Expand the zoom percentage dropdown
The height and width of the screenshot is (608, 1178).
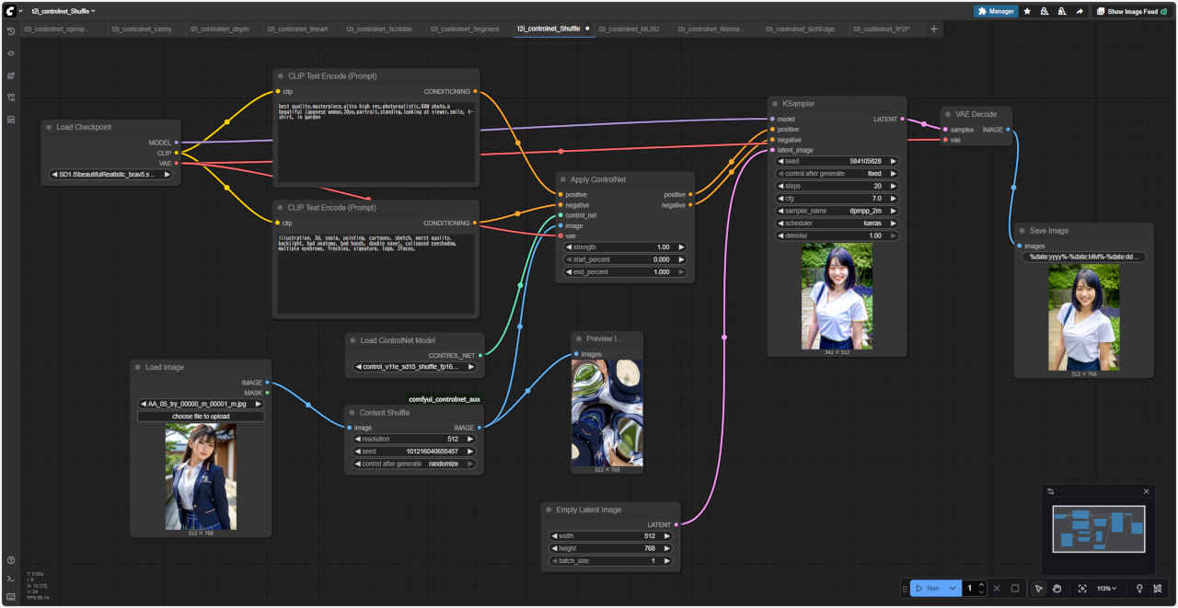click(x=1106, y=589)
